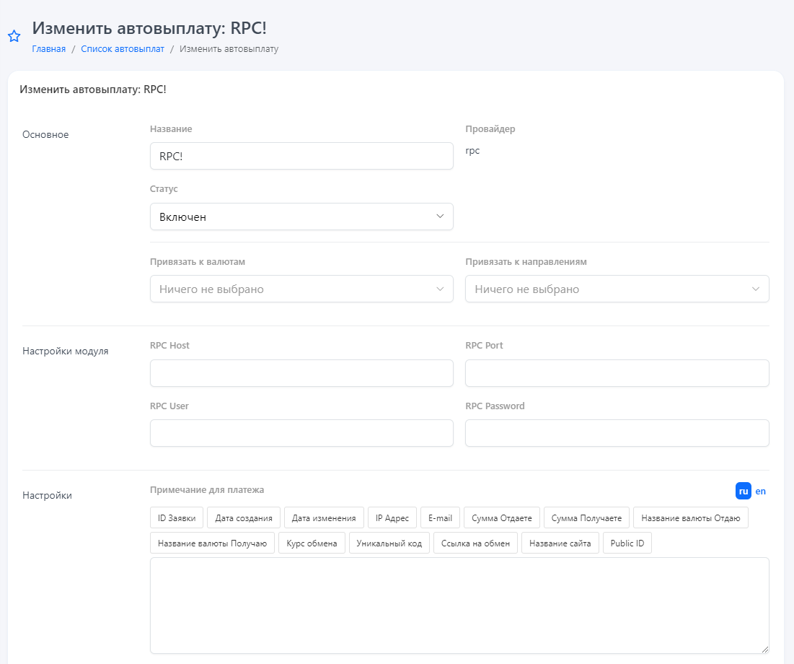Expand the Привязать к направлениям dropdown
Viewport: 794px width, 664px height.
pos(617,289)
